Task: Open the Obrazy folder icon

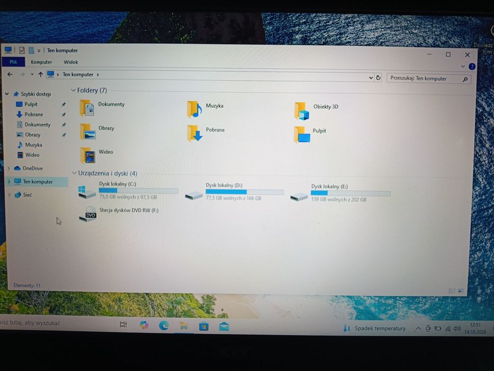Action: pos(87,132)
